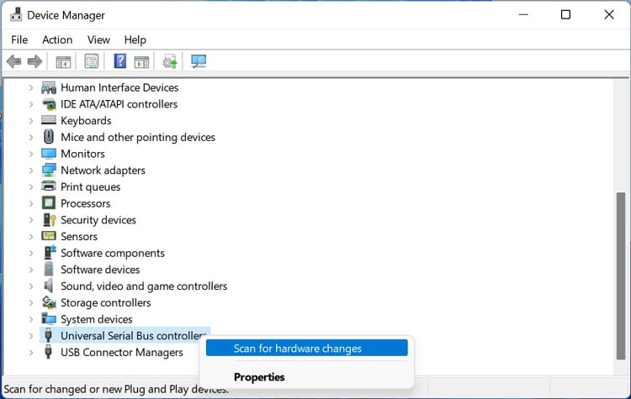Click the vertical scrollbar thumb
631x399 pixels.
coord(621,276)
